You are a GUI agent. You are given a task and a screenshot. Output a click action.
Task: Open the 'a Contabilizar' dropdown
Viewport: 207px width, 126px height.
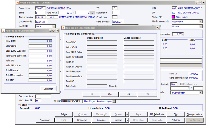(x=201, y=93)
